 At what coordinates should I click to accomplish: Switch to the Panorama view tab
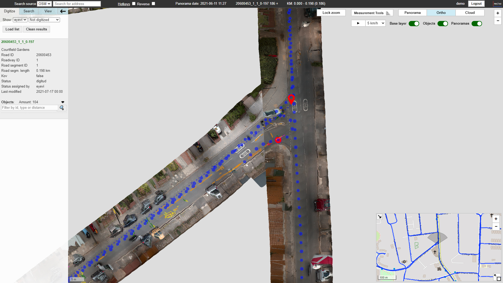pos(412,13)
